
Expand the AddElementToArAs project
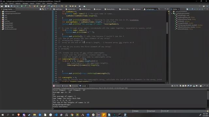coord(1,11)
